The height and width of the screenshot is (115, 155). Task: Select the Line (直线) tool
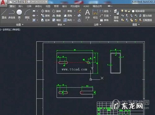pyautogui.click(x=4, y=14)
